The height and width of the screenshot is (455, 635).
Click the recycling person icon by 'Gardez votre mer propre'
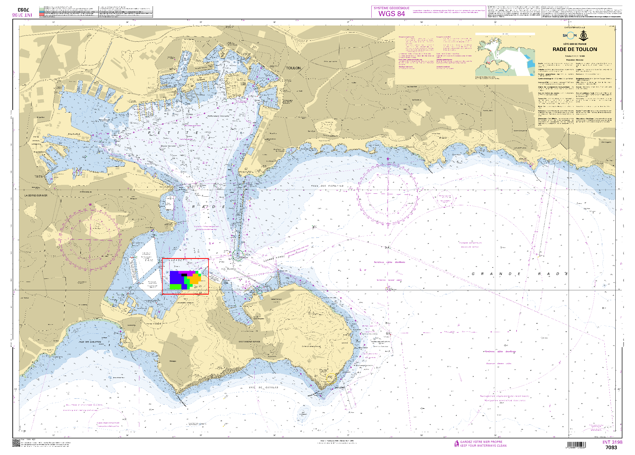[456, 443]
